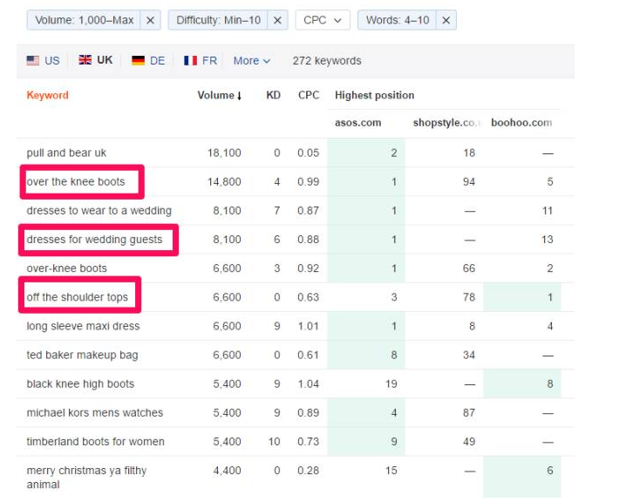This screenshot has width=619, height=502.
Task: Switch to the FR country tab
Action: 201,60
